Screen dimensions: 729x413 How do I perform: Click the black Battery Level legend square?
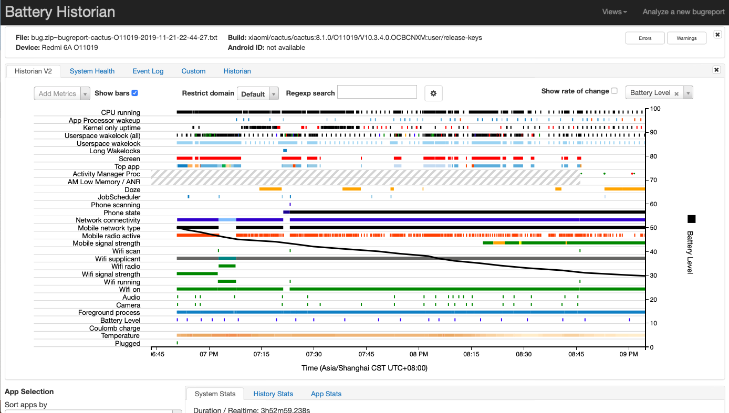[691, 219]
